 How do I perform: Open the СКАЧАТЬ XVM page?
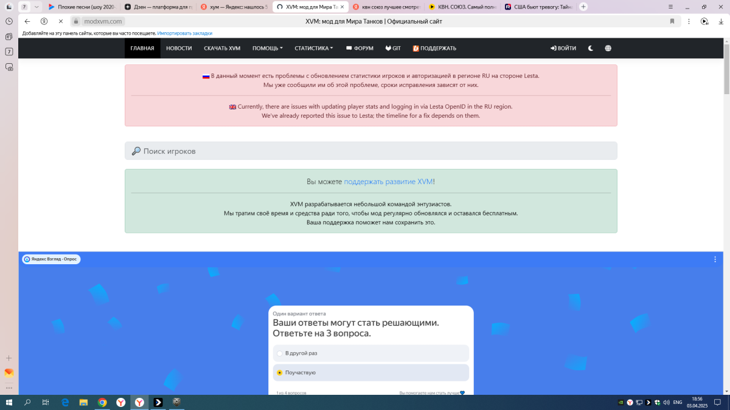(222, 48)
